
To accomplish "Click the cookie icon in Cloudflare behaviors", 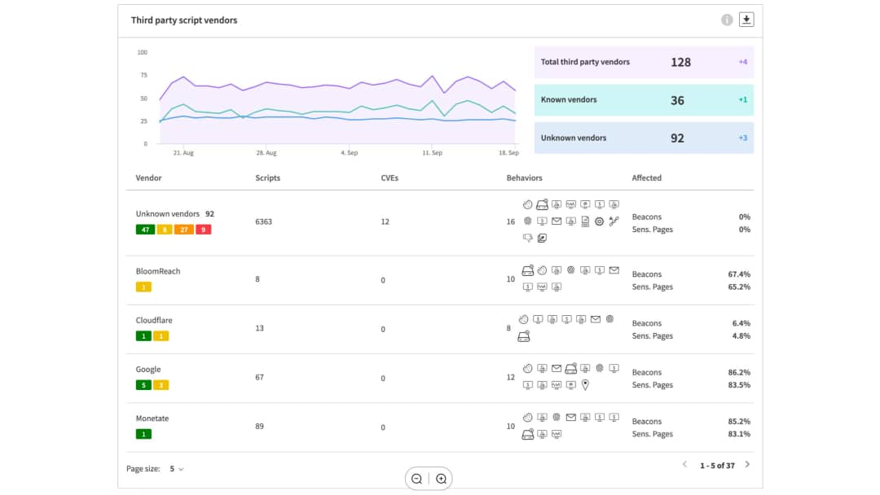I will [x=526, y=319].
